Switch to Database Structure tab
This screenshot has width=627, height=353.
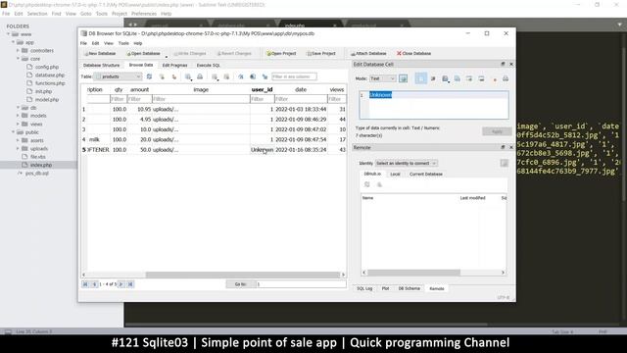point(101,65)
